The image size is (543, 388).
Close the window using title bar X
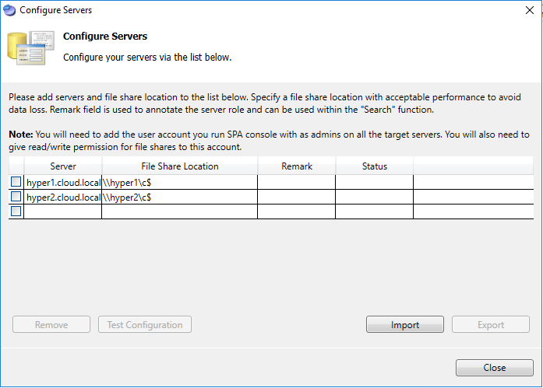[x=530, y=10]
